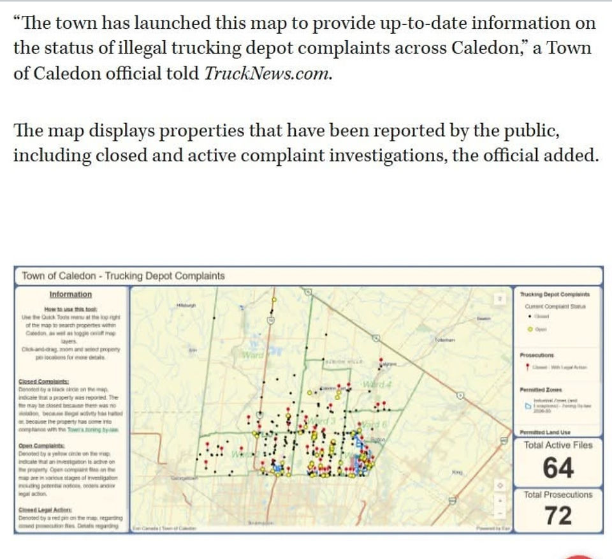
Task: Open the Quick Tools menu on map
Action: (x=500, y=299)
